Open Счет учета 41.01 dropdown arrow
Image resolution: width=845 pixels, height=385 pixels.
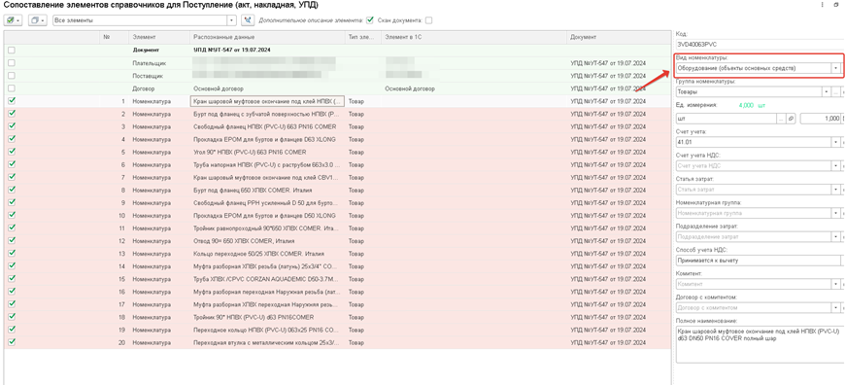836,142
